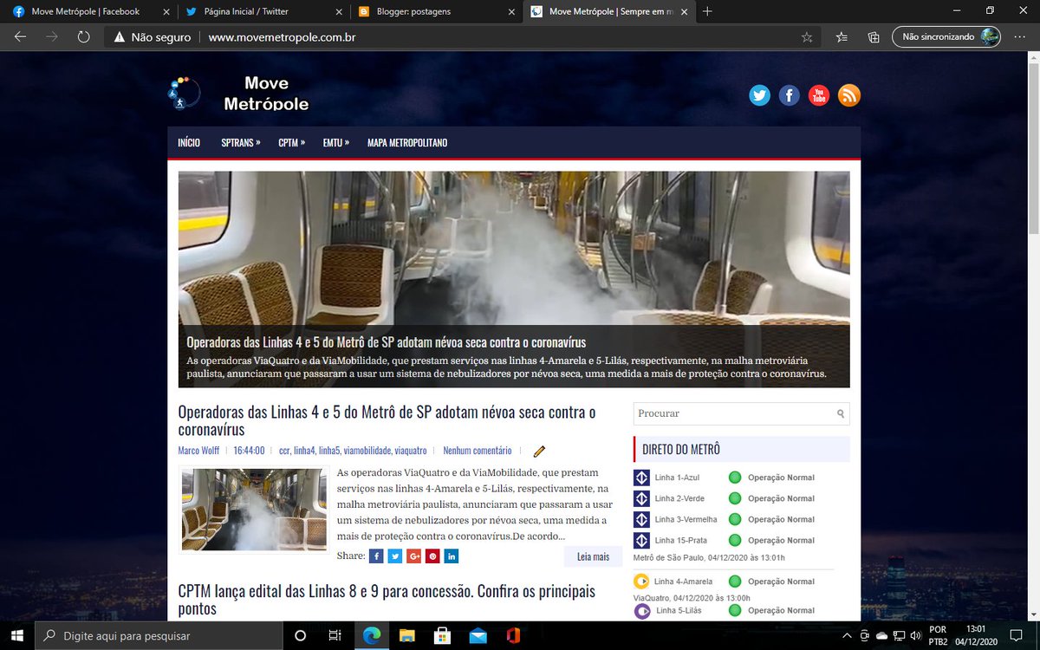Share the article on Facebook
Image resolution: width=1040 pixels, height=650 pixels.
click(x=376, y=556)
